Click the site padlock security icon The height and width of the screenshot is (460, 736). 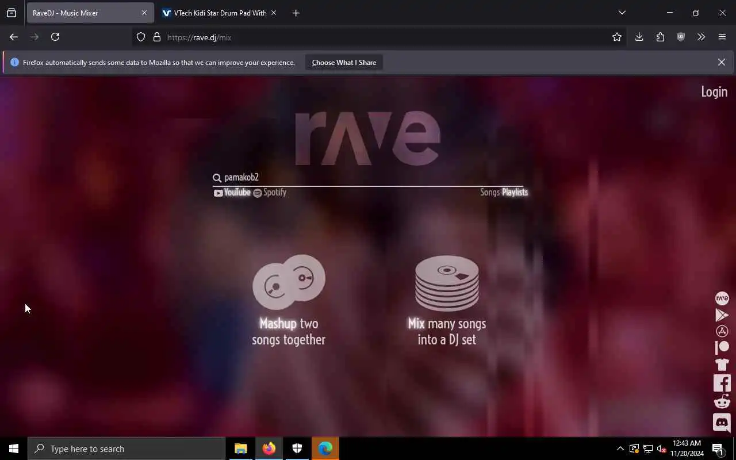coord(156,37)
